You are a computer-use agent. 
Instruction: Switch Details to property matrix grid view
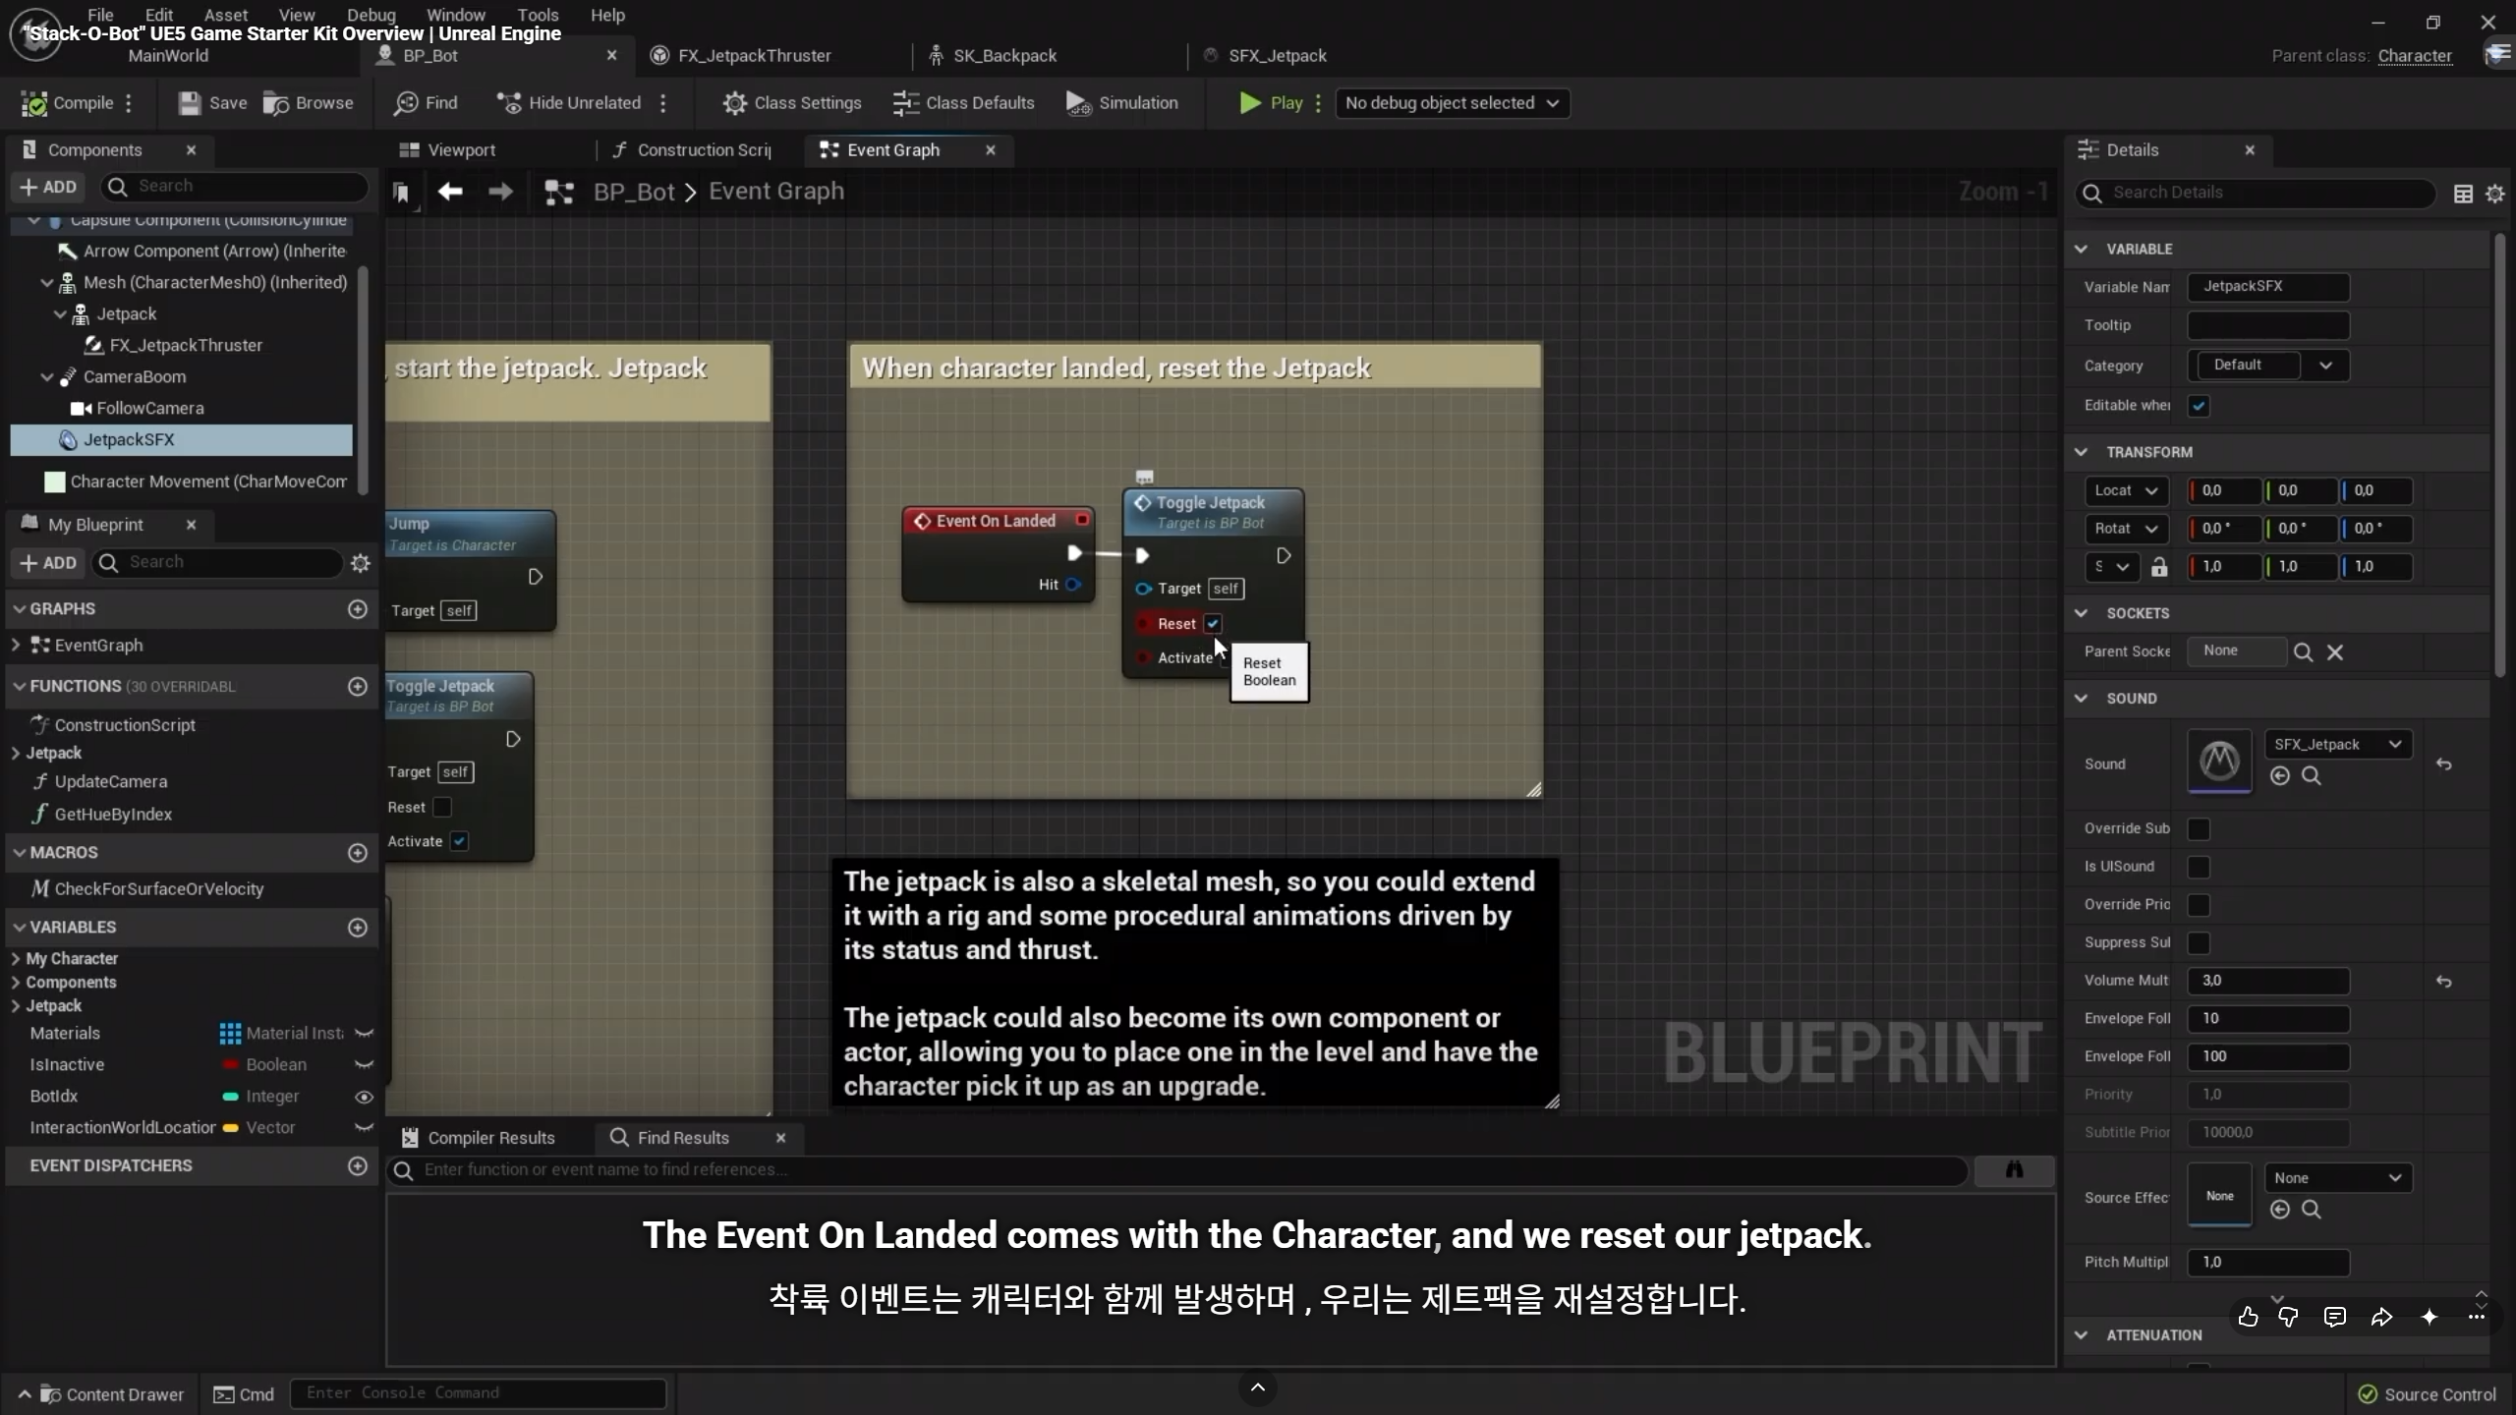(2463, 194)
